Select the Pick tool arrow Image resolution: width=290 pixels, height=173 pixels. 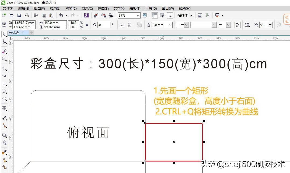pos(4,34)
